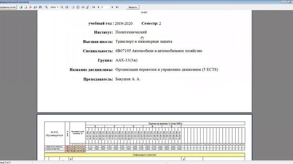293x164 pixels.
Task: Click the 'учебный год :' label
Action: point(101,23)
